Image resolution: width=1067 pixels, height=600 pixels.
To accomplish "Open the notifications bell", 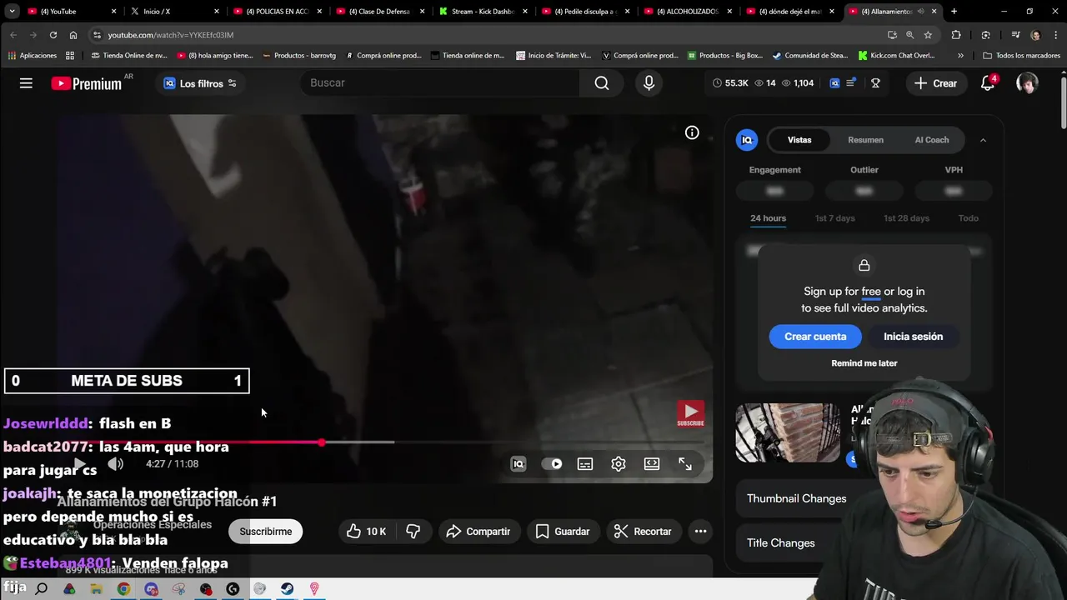I will (x=988, y=82).
